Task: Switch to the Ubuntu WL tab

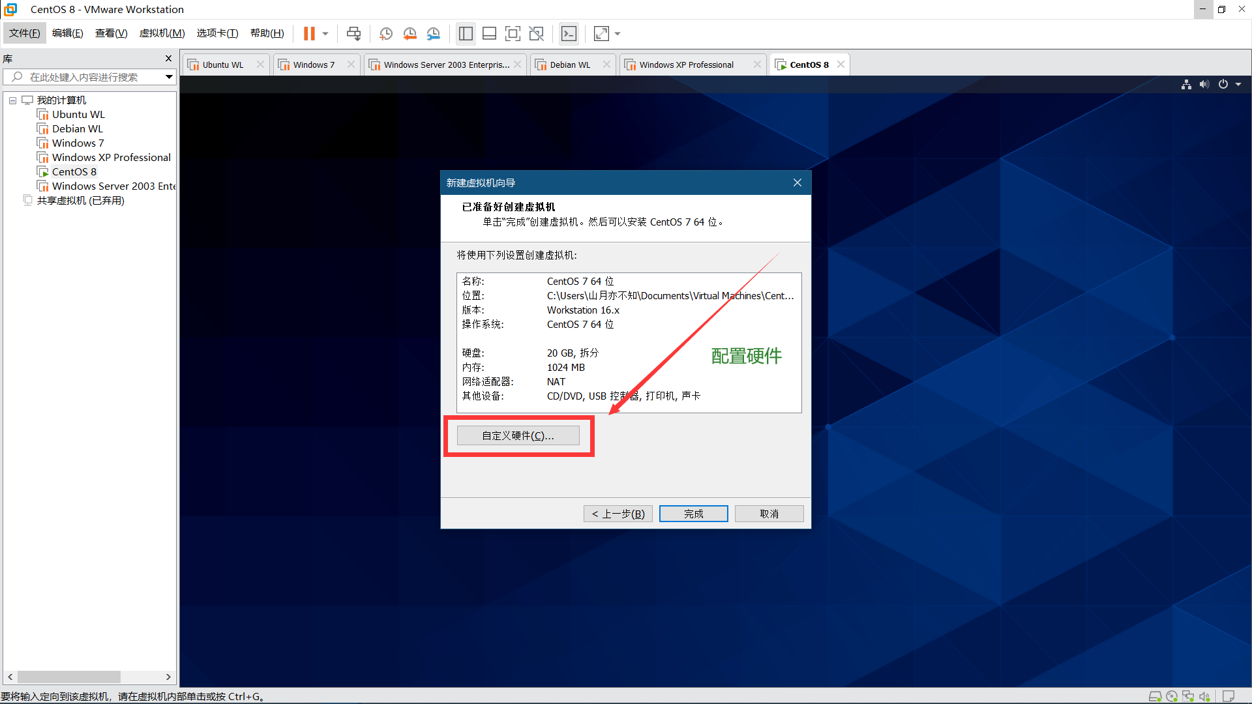Action: pos(222,65)
